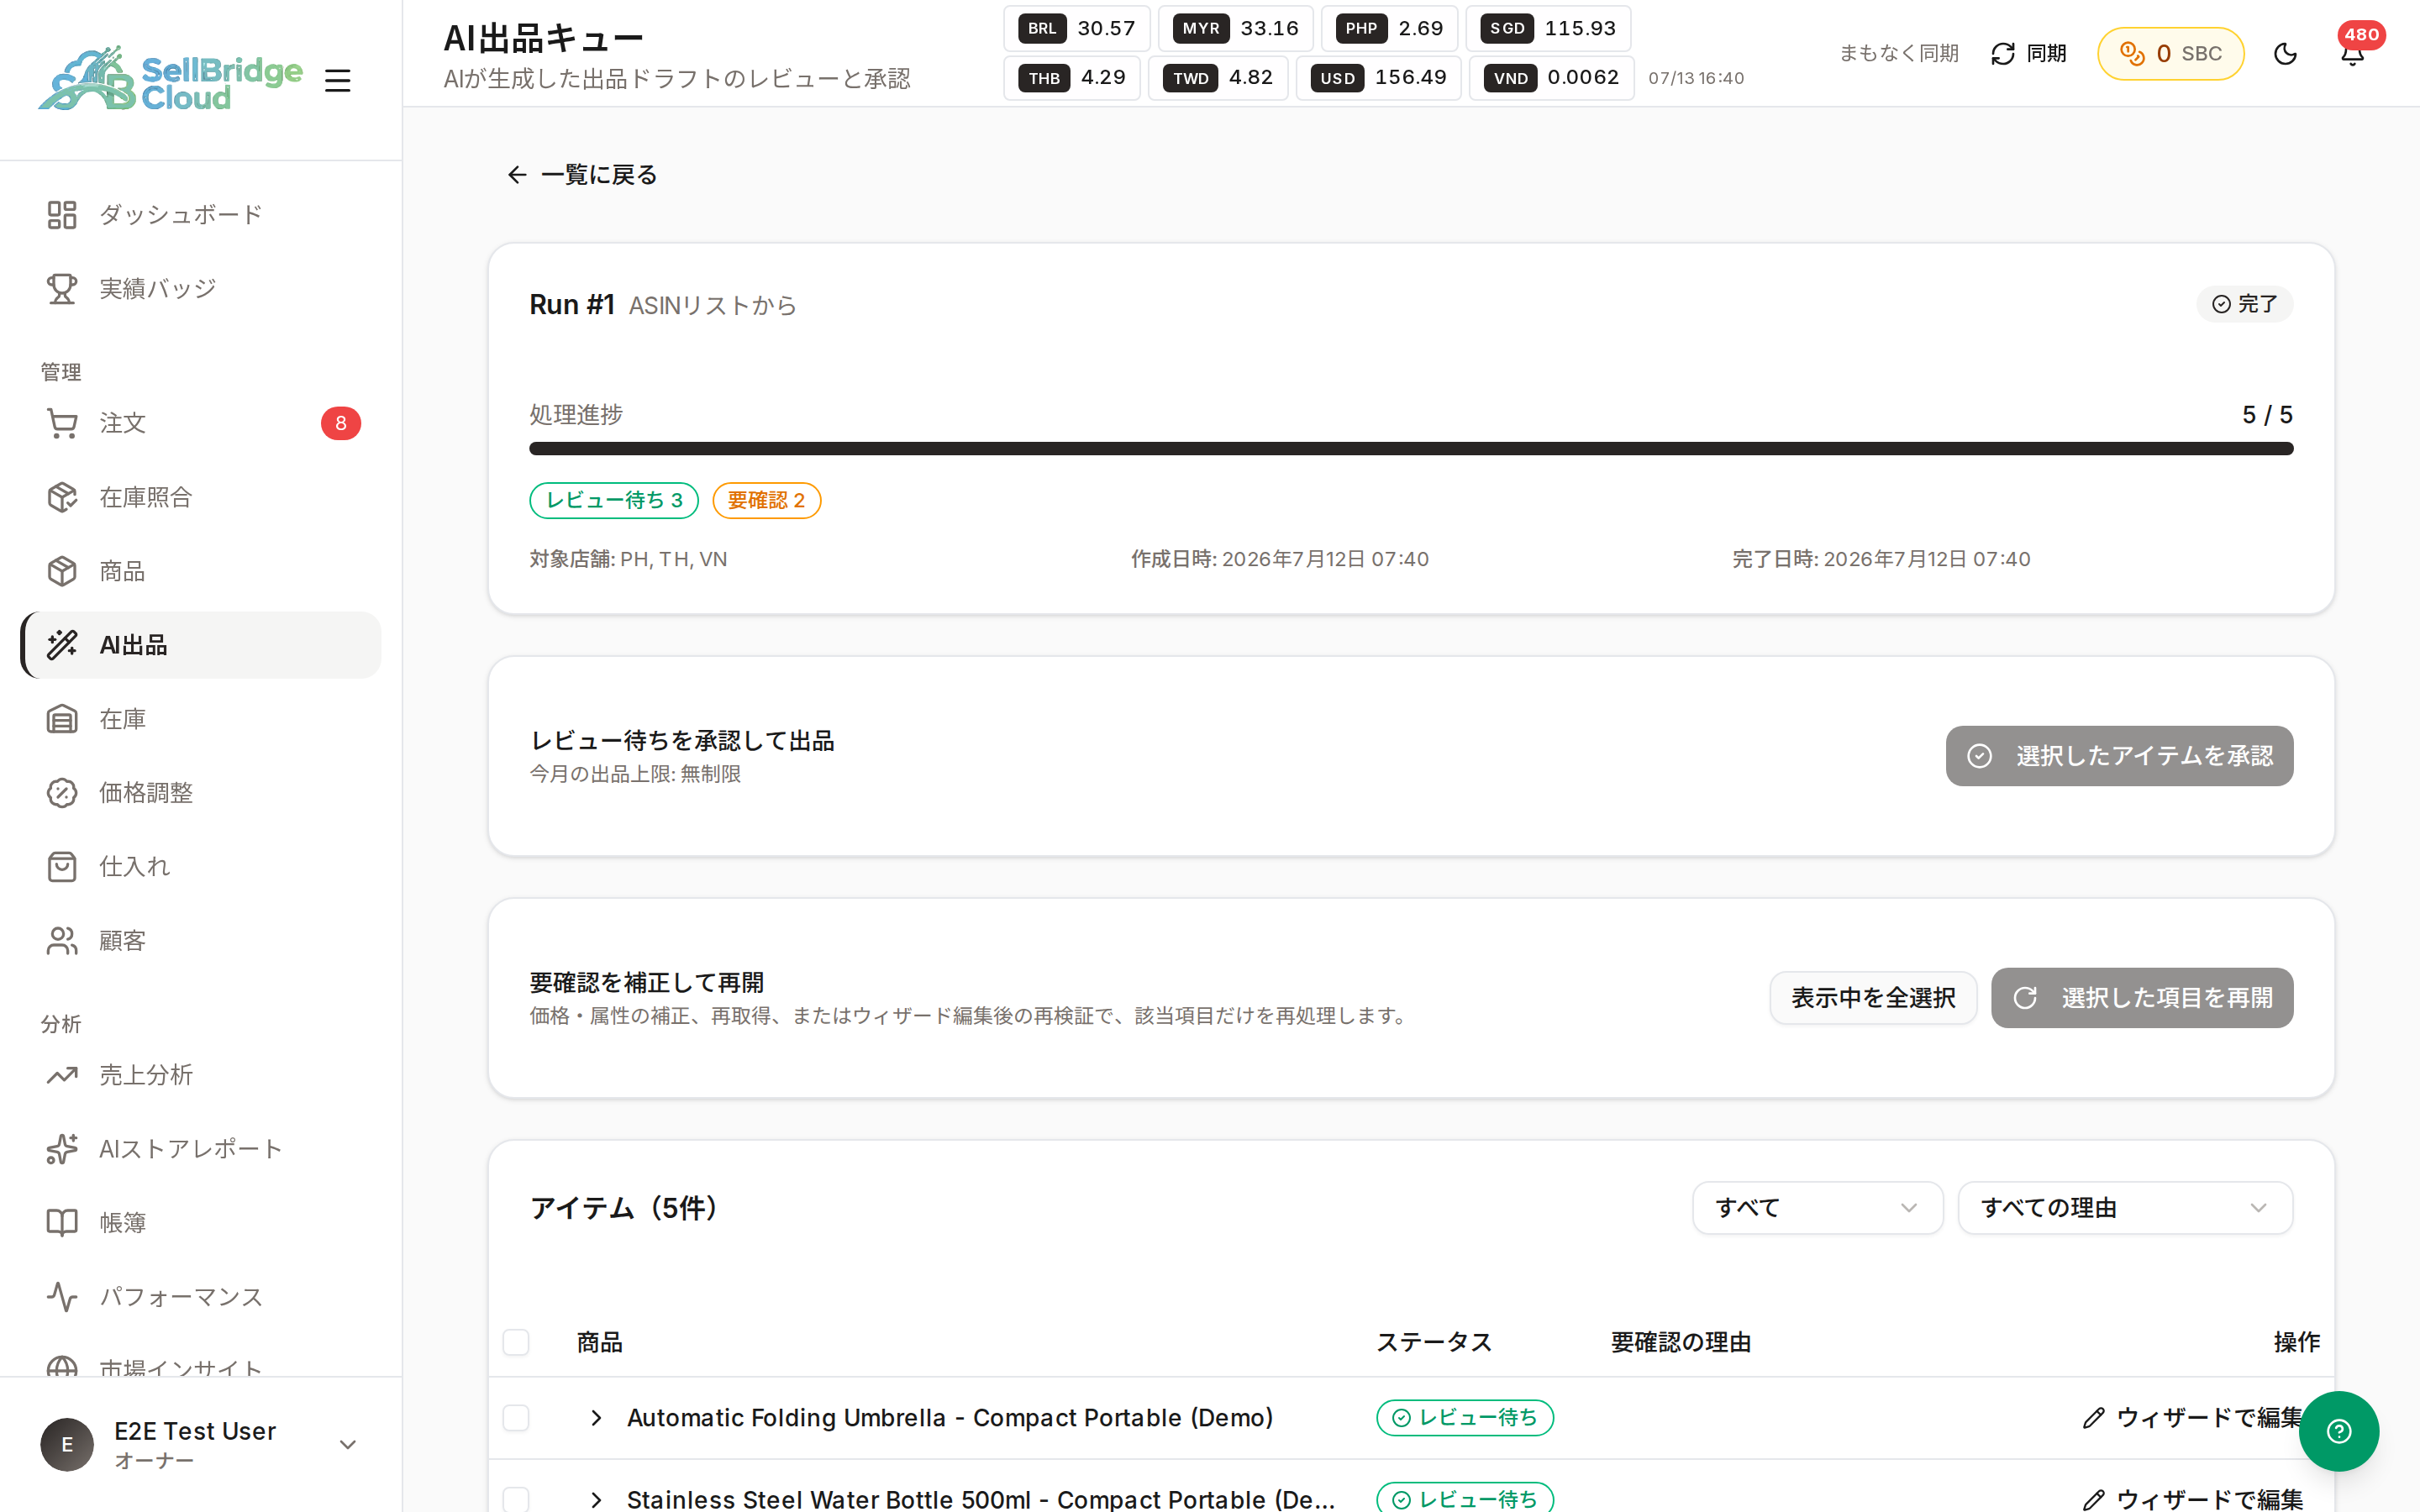Viewport: 2420px width, 1512px height.
Task: Click the red 8 orders badge
Action: click(341, 423)
